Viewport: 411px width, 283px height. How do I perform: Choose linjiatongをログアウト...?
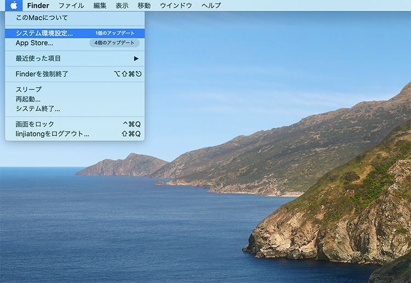tap(75, 134)
